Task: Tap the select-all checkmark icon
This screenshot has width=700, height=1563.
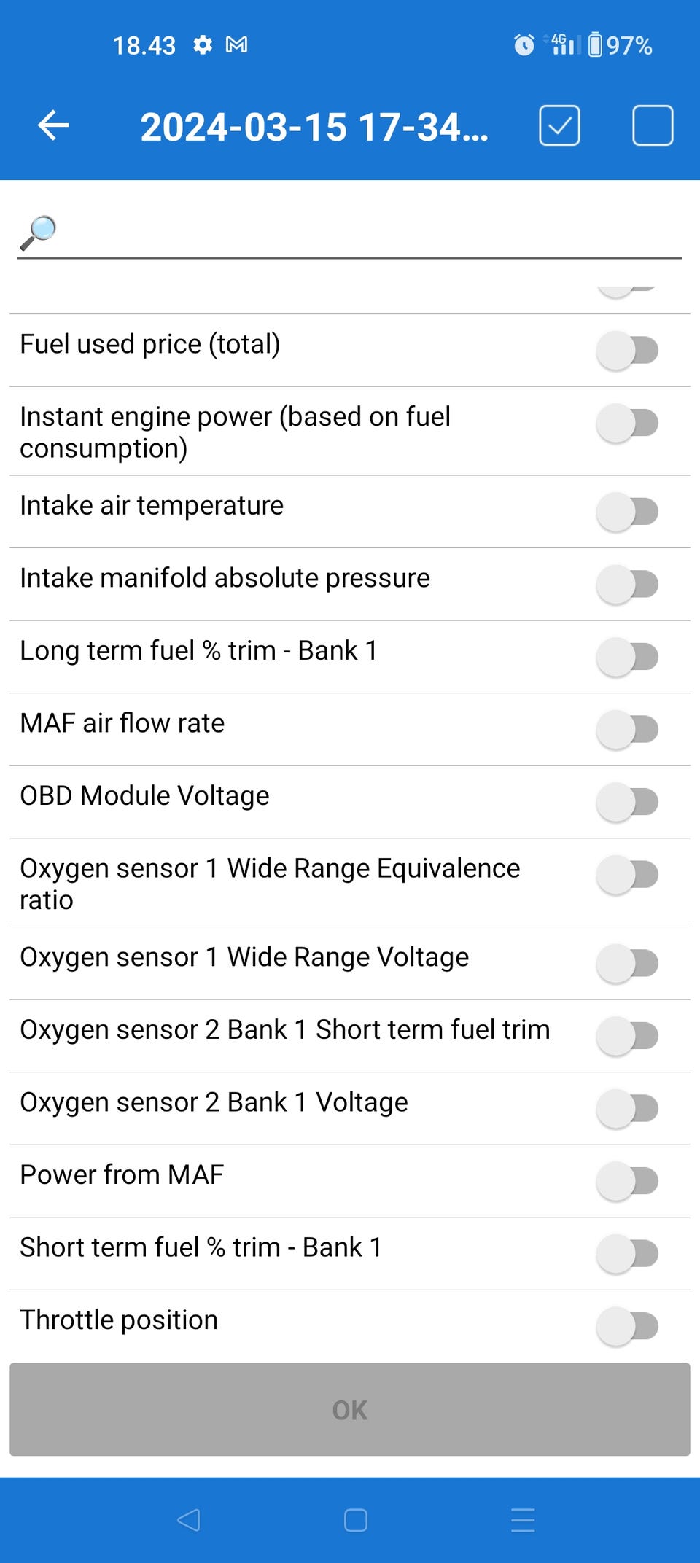Action: (559, 125)
